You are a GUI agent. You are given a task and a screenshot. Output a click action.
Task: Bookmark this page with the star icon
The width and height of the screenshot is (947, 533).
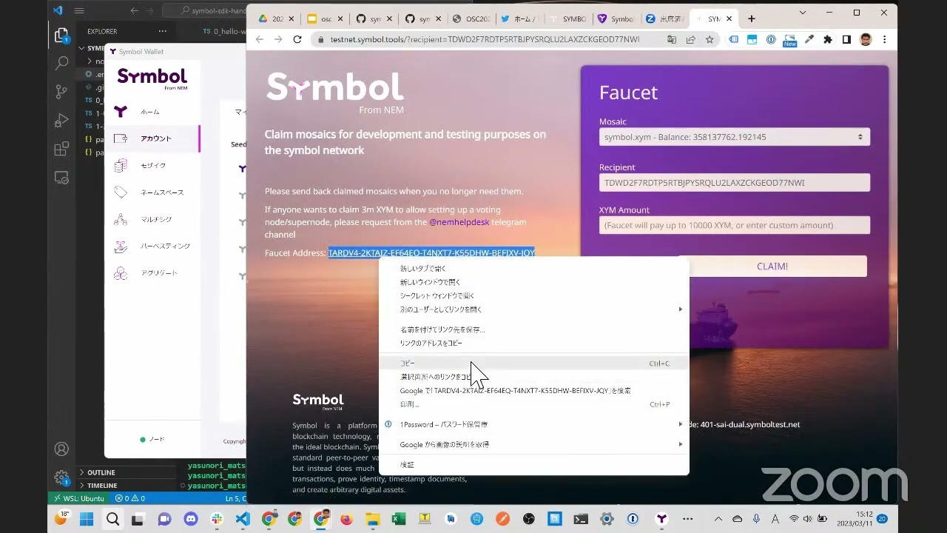(x=710, y=39)
